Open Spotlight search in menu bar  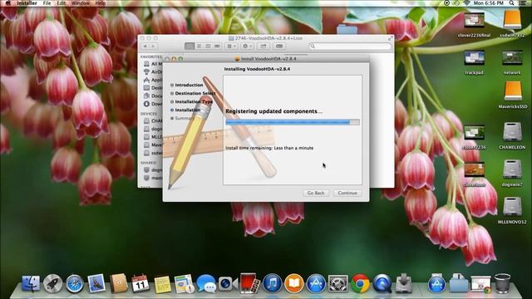pyautogui.click(x=511, y=3)
